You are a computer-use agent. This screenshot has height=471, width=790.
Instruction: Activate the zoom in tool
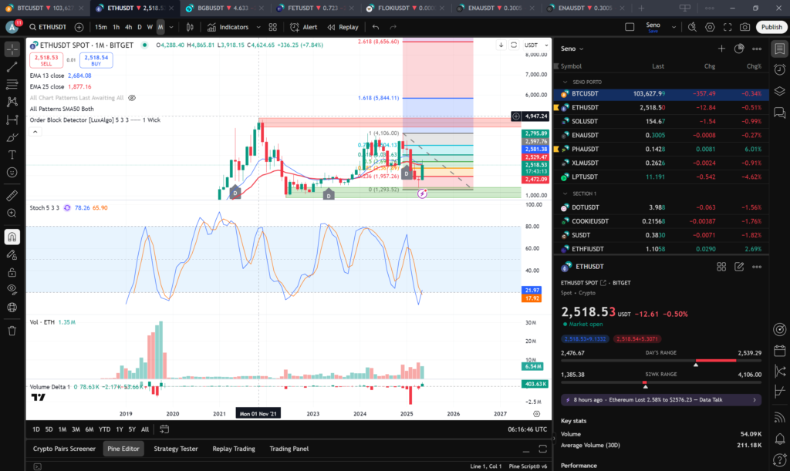click(x=12, y=213)
